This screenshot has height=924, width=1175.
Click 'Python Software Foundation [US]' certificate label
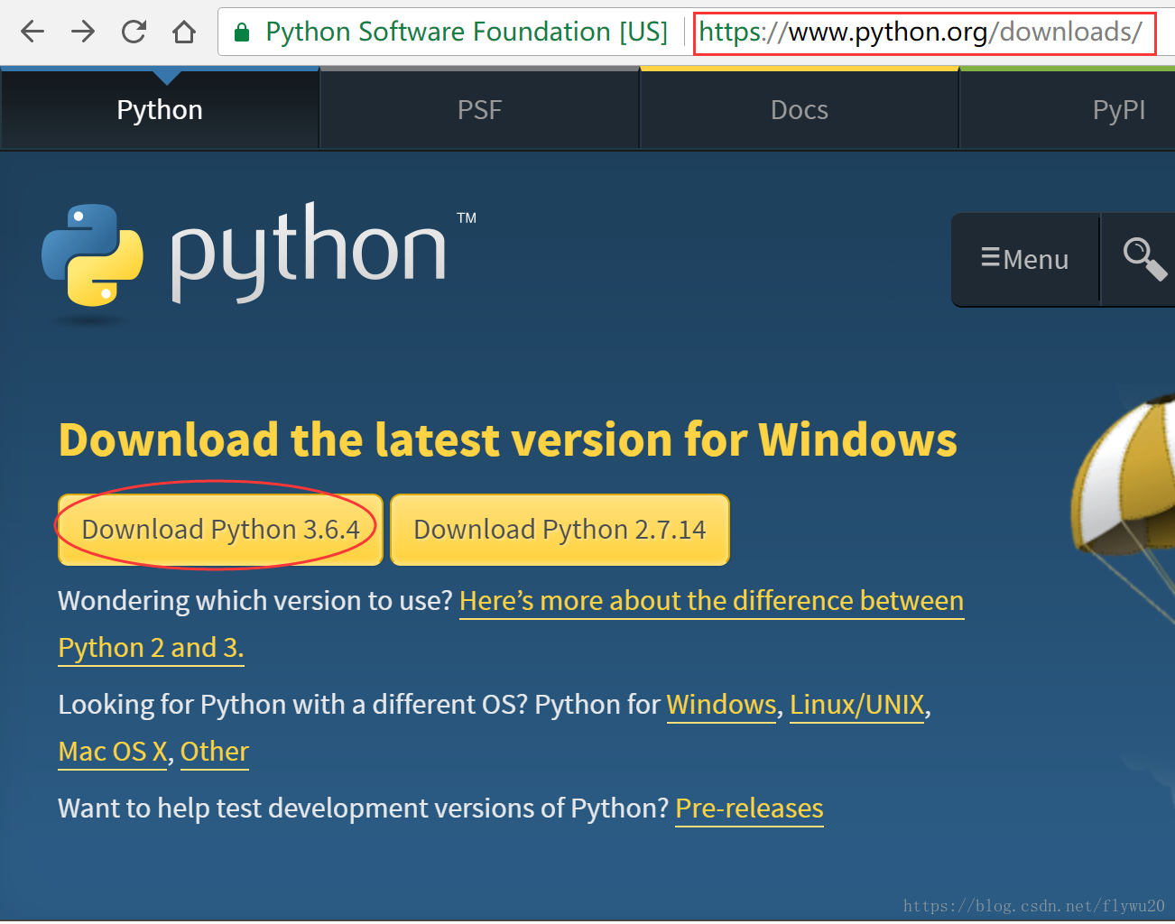467,32
